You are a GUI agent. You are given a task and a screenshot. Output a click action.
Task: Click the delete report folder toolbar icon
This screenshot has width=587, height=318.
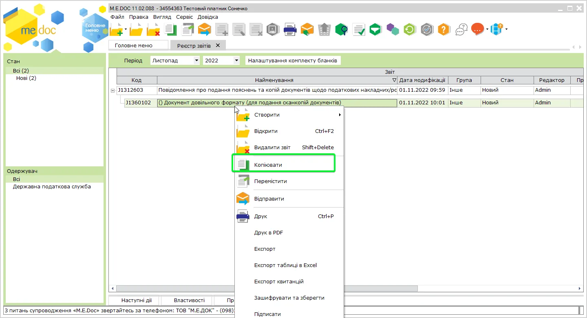[x=153, y=29]
